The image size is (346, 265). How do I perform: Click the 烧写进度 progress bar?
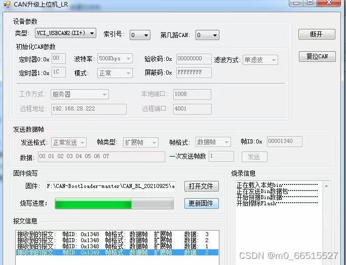[x=114, y=204]
